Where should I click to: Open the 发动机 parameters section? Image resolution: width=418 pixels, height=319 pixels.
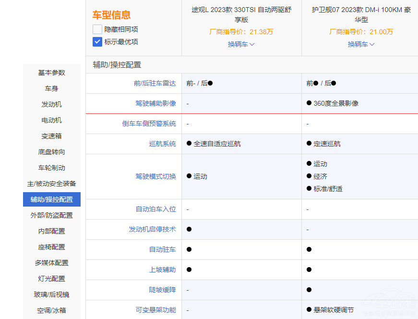tap(51, 104)
